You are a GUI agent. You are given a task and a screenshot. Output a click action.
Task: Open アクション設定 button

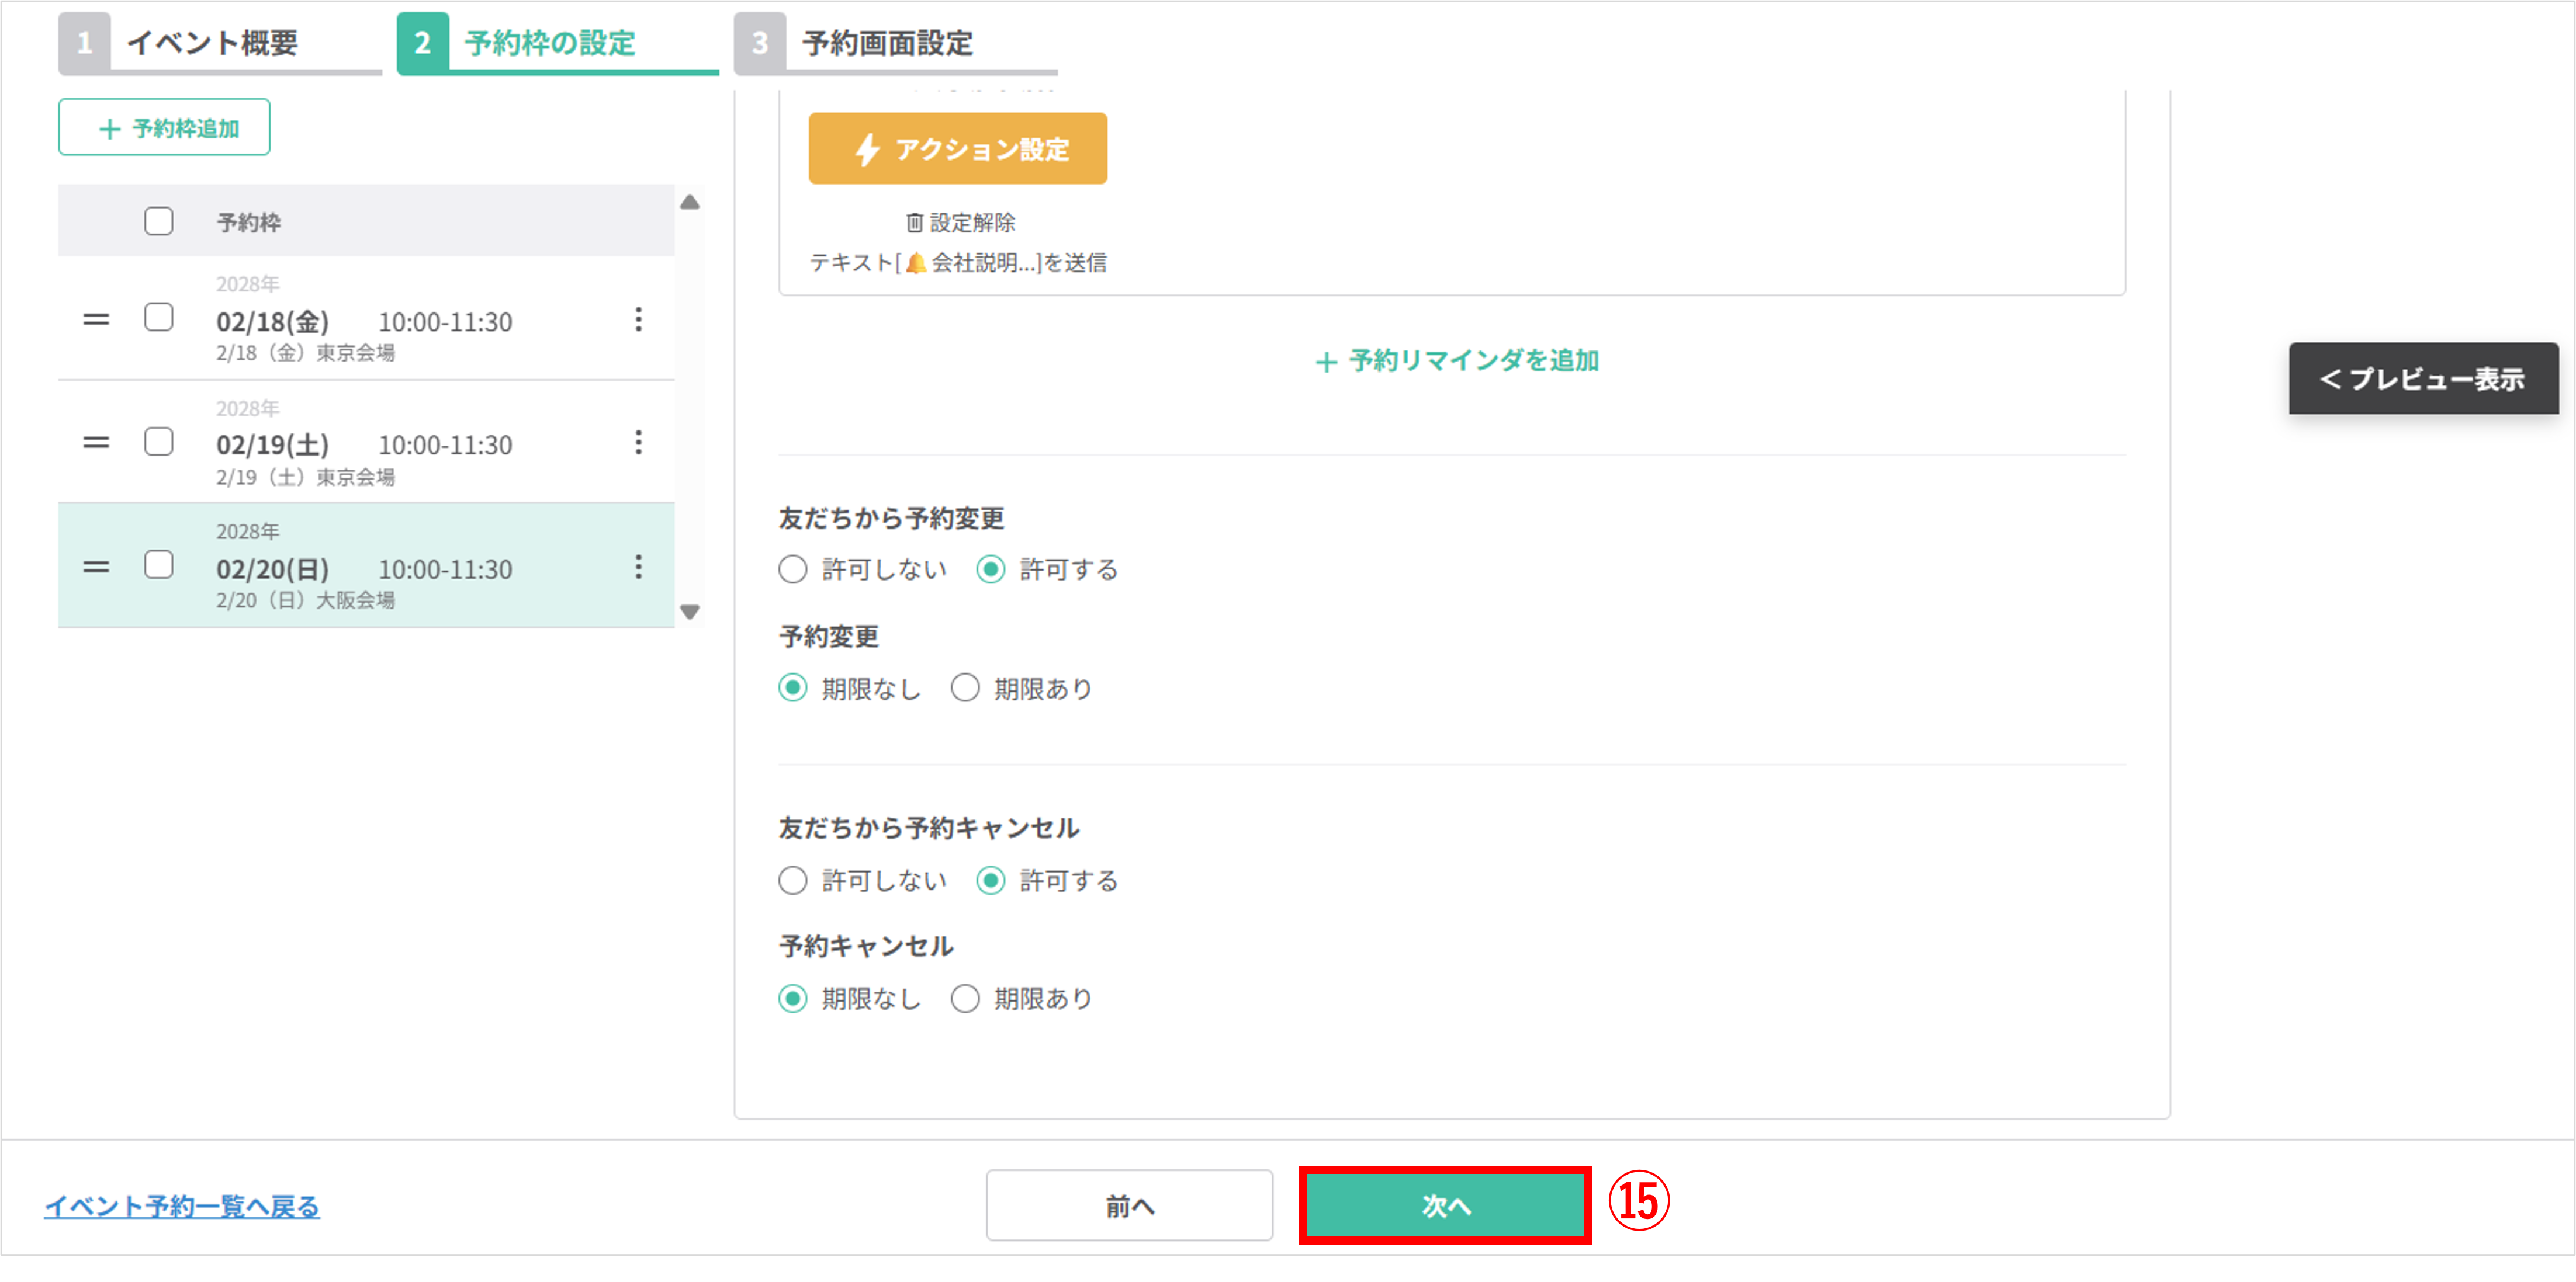[x=958, y=148]
